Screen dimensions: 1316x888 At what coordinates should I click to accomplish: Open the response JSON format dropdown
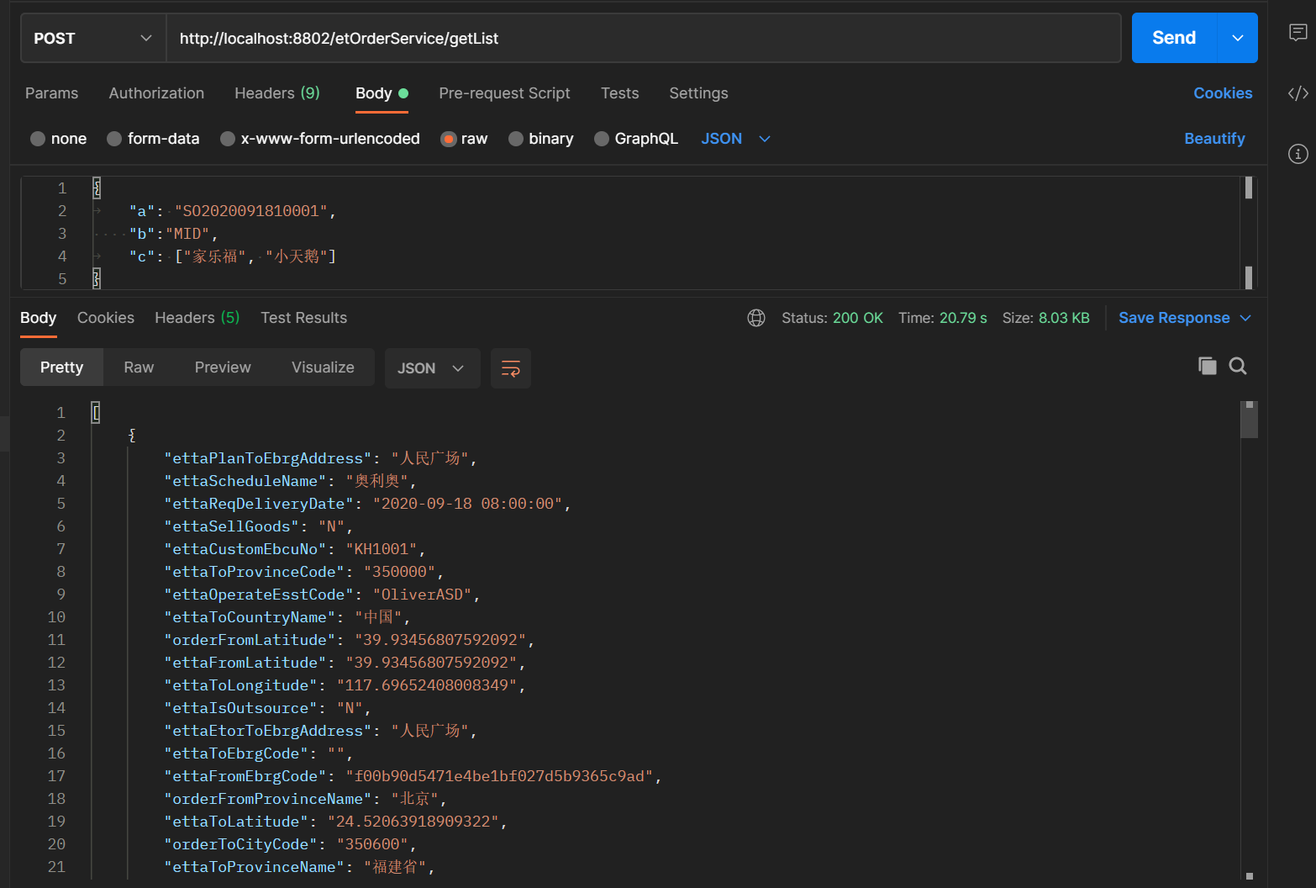pos(432,368)
